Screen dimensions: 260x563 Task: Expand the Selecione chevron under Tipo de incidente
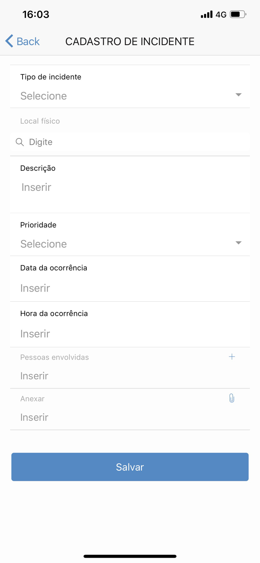[x=238, y=95]
